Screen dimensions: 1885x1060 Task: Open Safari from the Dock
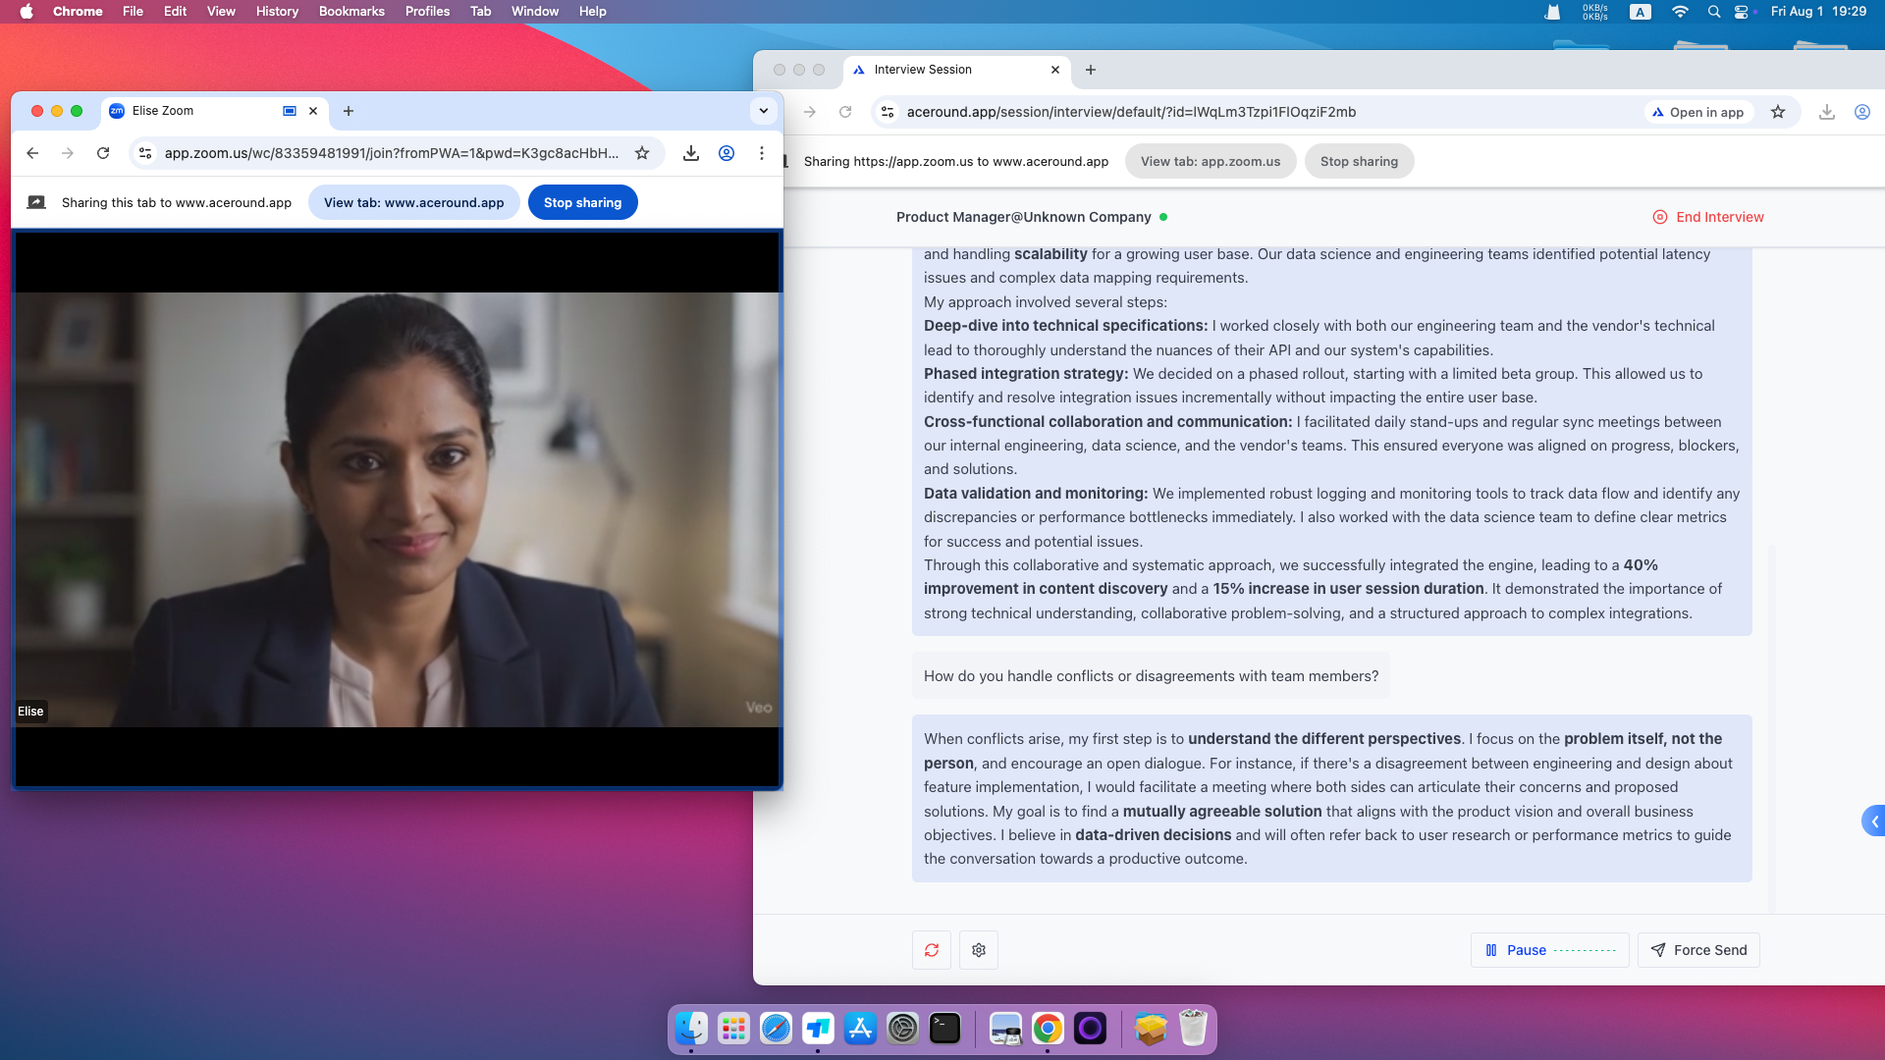[776, 1029]
